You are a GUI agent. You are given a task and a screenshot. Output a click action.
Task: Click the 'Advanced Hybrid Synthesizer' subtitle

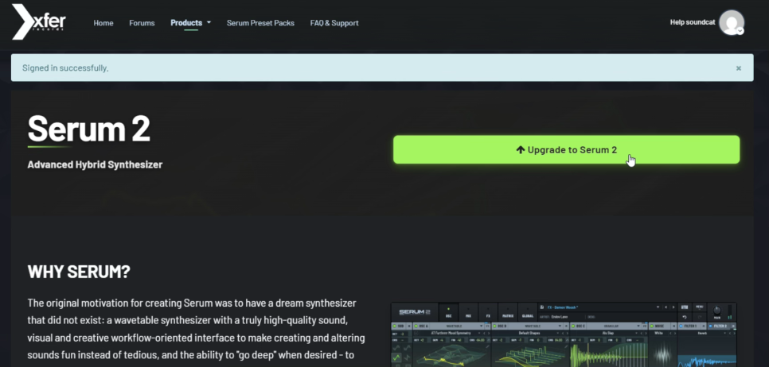pyautogui.click(x=95, y=165)
